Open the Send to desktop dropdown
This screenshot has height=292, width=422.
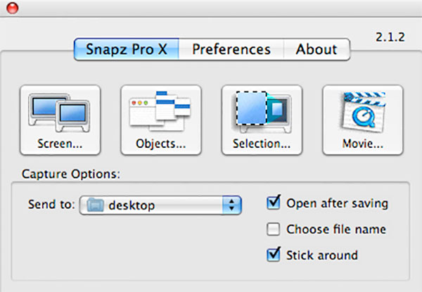pyautogui.click(x=160, y=205)
